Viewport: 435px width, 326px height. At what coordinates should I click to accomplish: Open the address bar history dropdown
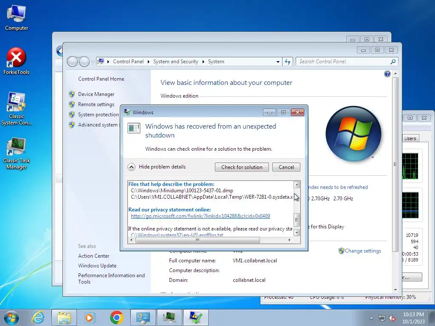tap(278, 62)
